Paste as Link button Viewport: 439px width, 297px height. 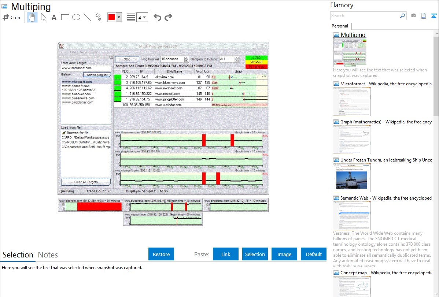tap(226, 254)
